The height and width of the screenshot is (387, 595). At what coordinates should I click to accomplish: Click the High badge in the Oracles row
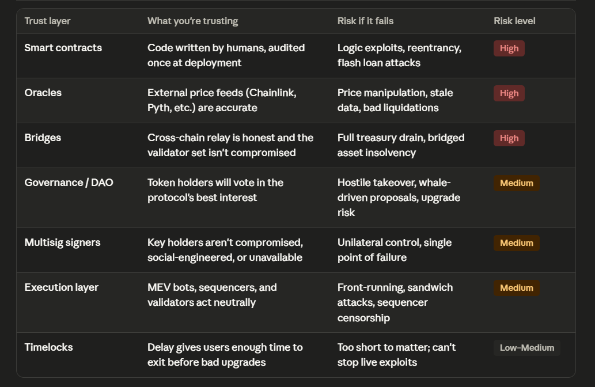tap(509, 93)
